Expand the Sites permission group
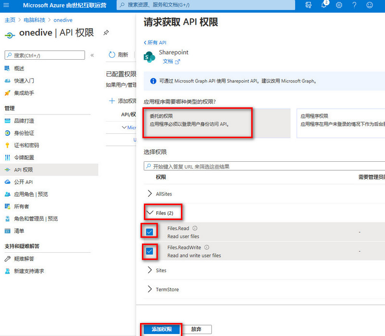The image size is (385, 336). click(150, 270)
